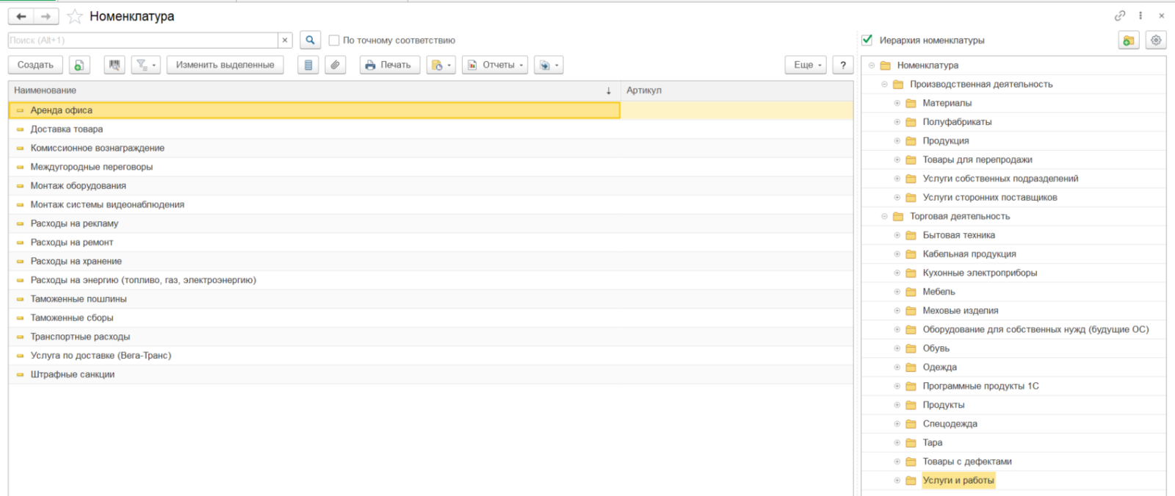Add to favorites with the star icon

coord(75,16)
